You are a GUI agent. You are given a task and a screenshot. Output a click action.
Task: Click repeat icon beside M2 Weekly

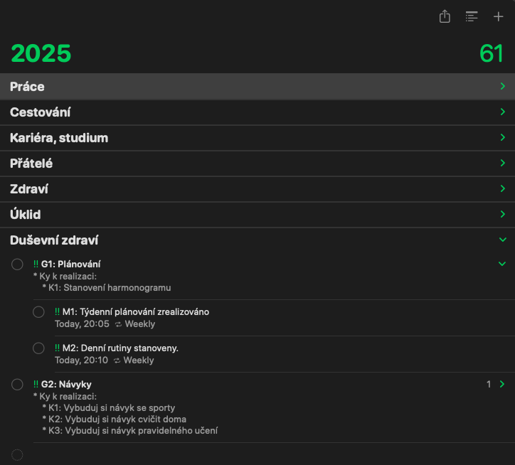point(117,360)
